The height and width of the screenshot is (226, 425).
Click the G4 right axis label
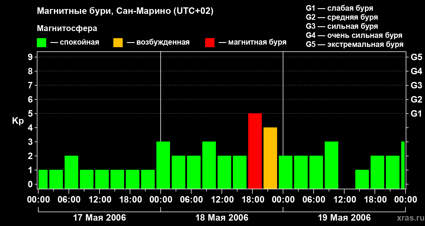pos(416,71)
